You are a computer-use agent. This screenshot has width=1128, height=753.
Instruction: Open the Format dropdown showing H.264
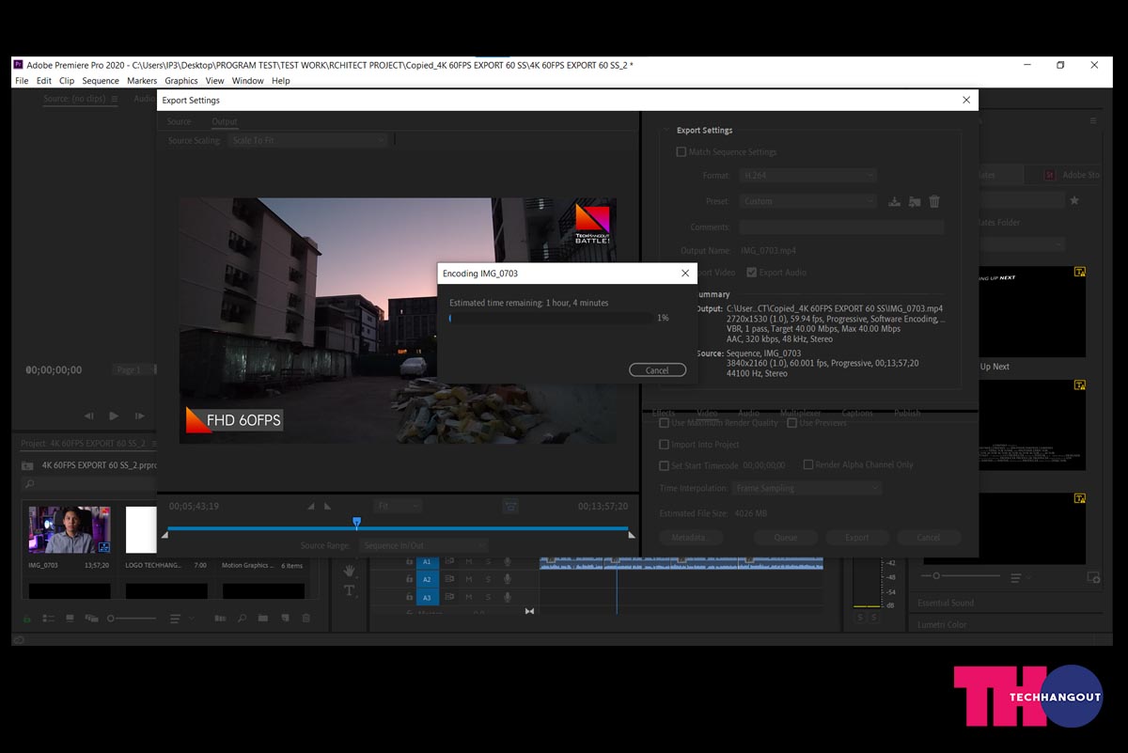[807, 176]
